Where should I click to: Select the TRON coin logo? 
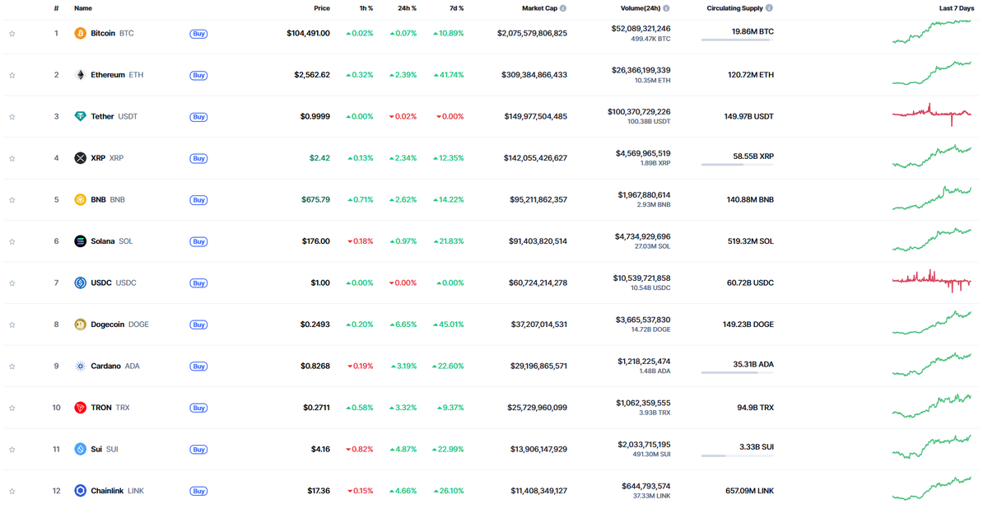[80, 407]
